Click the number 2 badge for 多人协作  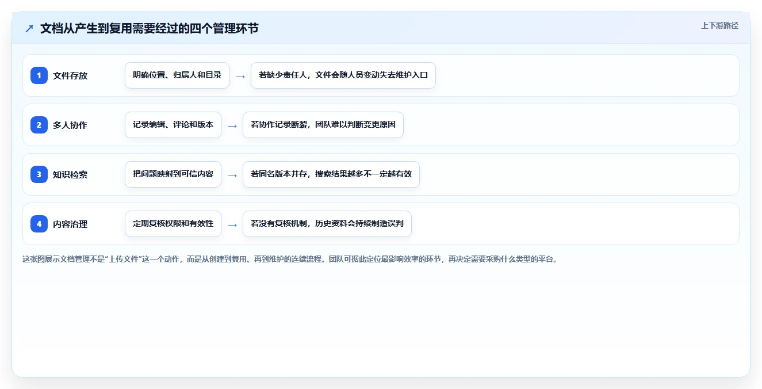39,125
